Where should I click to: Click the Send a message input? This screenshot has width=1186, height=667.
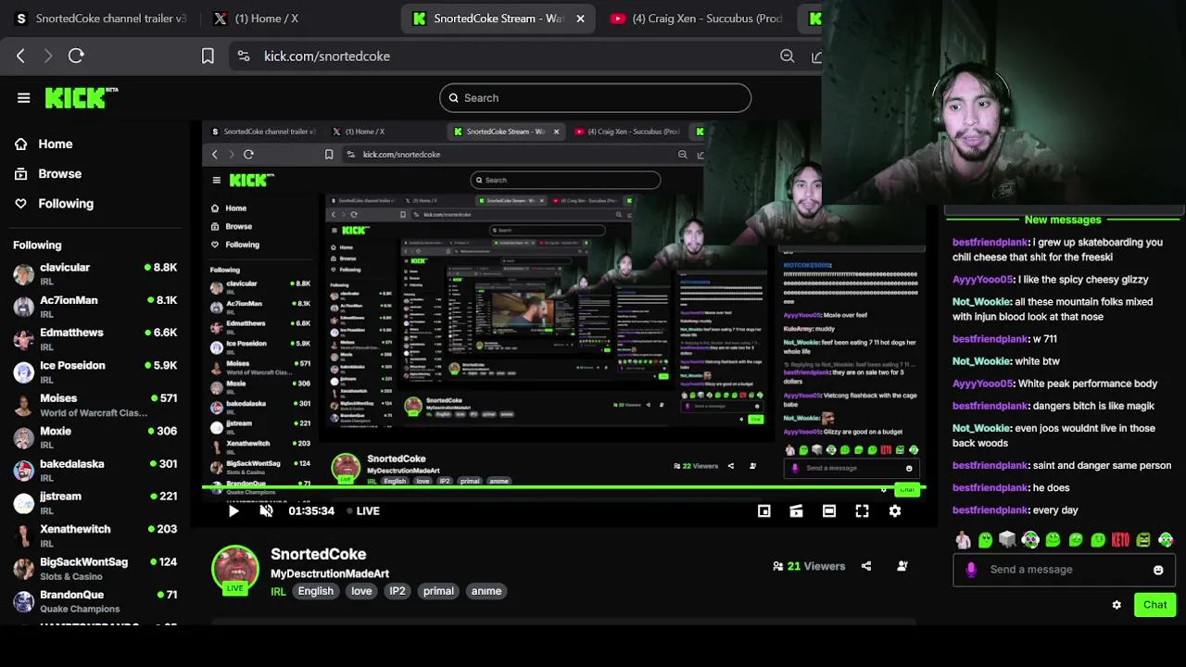point(1064,570)
